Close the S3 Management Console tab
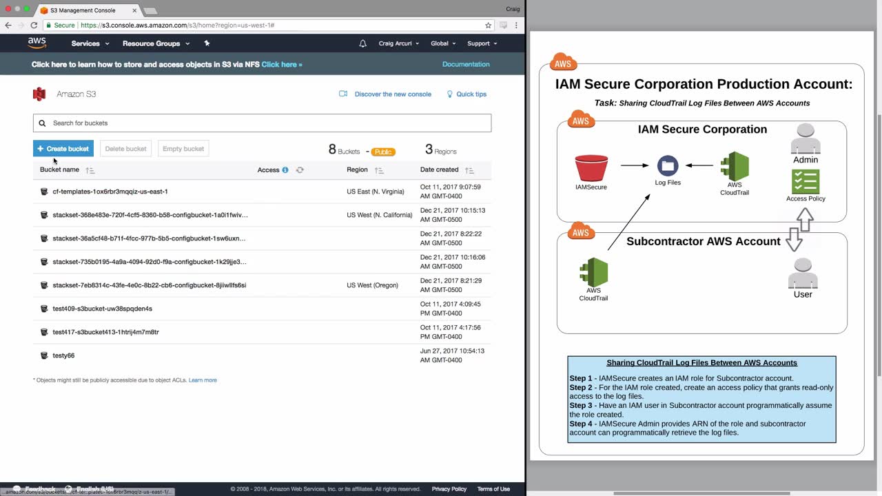 [x=134, y=10]
